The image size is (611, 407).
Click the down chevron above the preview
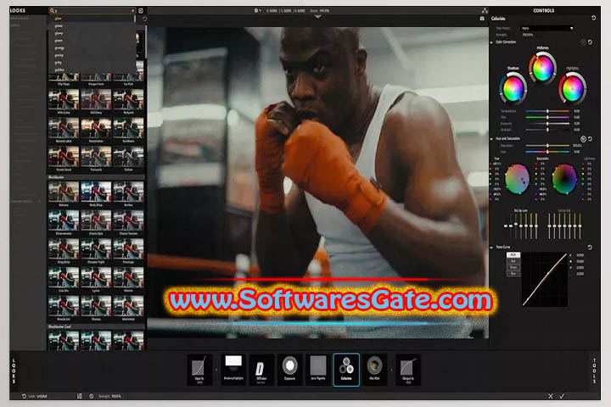tap(317, 17)
